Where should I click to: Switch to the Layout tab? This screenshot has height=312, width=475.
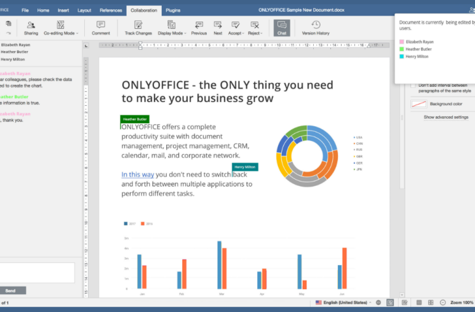pyautogui.click(x=84, y=10)
